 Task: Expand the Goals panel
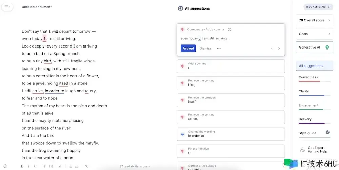(x=314, y=34)
